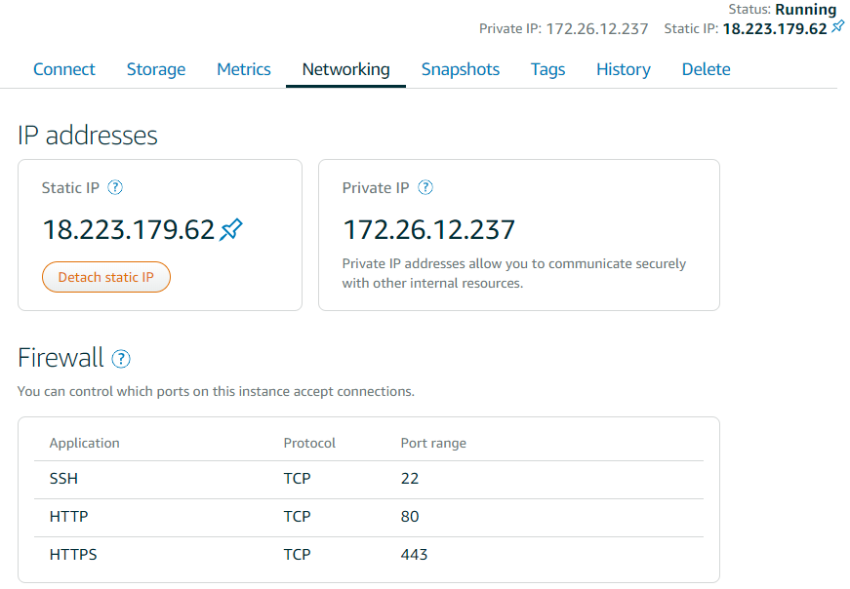Click the pin icon in header status line
Image resolution: width=850 pixels, height=589 pixels.
[838, 25]
